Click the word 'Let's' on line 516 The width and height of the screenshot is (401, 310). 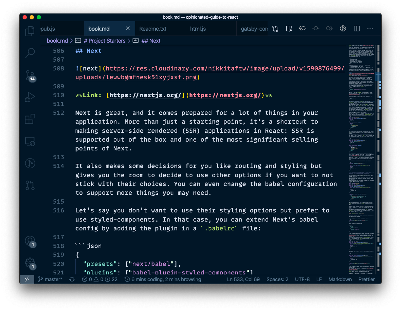tap(85, 211)
